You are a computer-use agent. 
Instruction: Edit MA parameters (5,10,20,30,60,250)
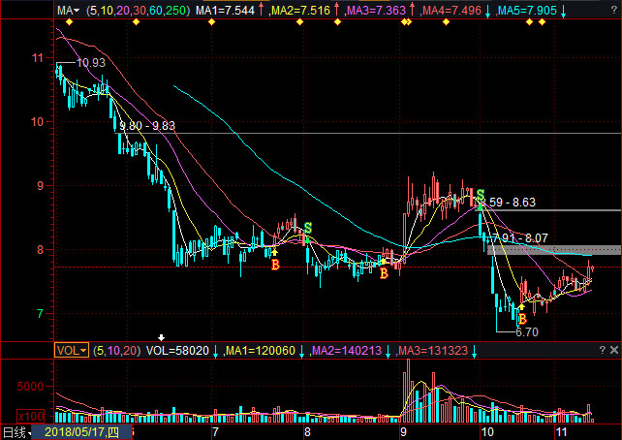click(136, 11)
